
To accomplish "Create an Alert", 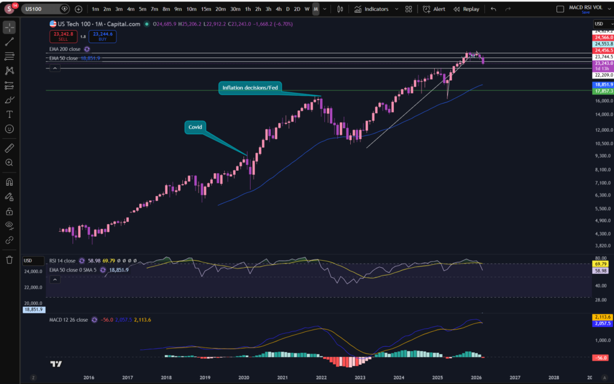I will click(434, 9).
